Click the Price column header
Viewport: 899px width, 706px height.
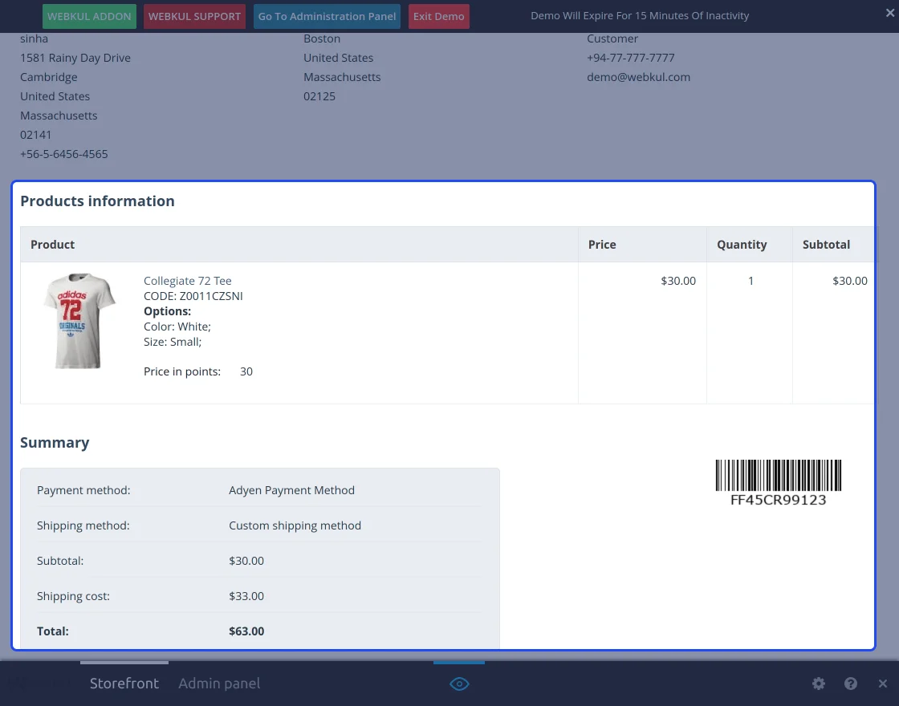[x=602, y=245]
